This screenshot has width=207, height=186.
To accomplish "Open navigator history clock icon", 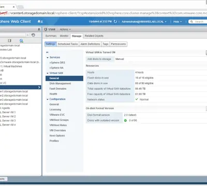I will coord(33,35).
